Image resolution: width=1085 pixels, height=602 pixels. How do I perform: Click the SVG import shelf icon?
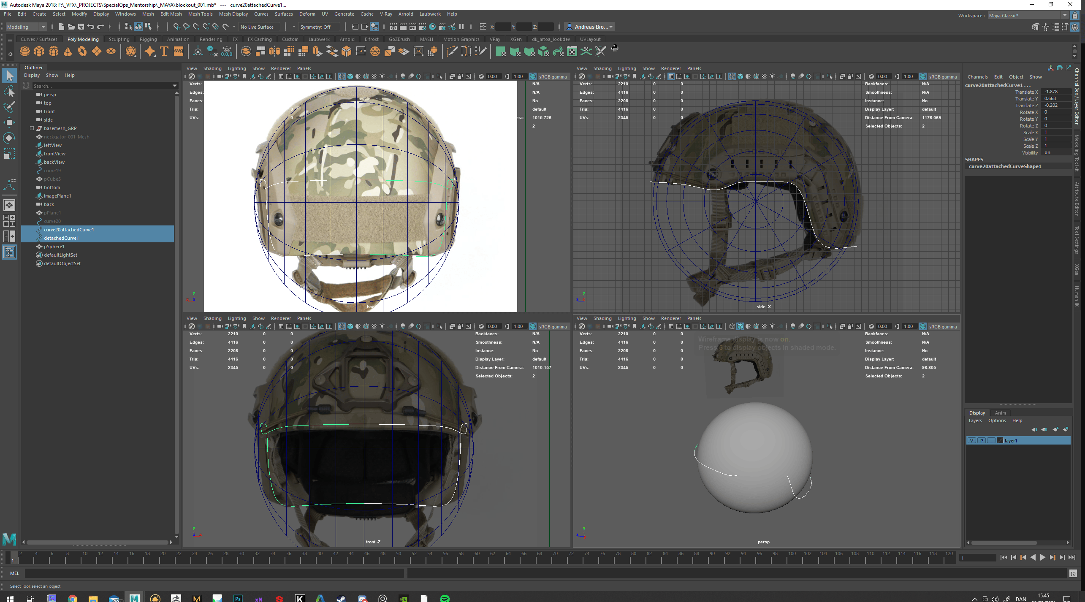point(179,52)
